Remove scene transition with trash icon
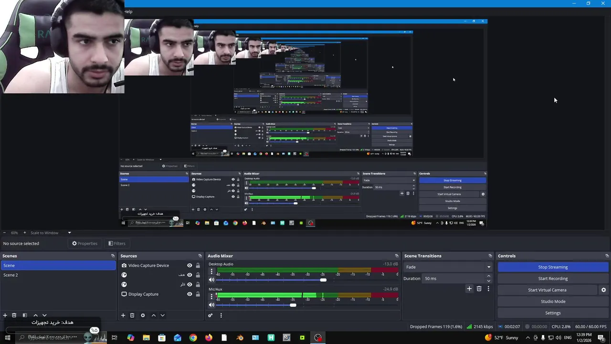The width and height of the screenshot is (611, 344). click(479, 289)
